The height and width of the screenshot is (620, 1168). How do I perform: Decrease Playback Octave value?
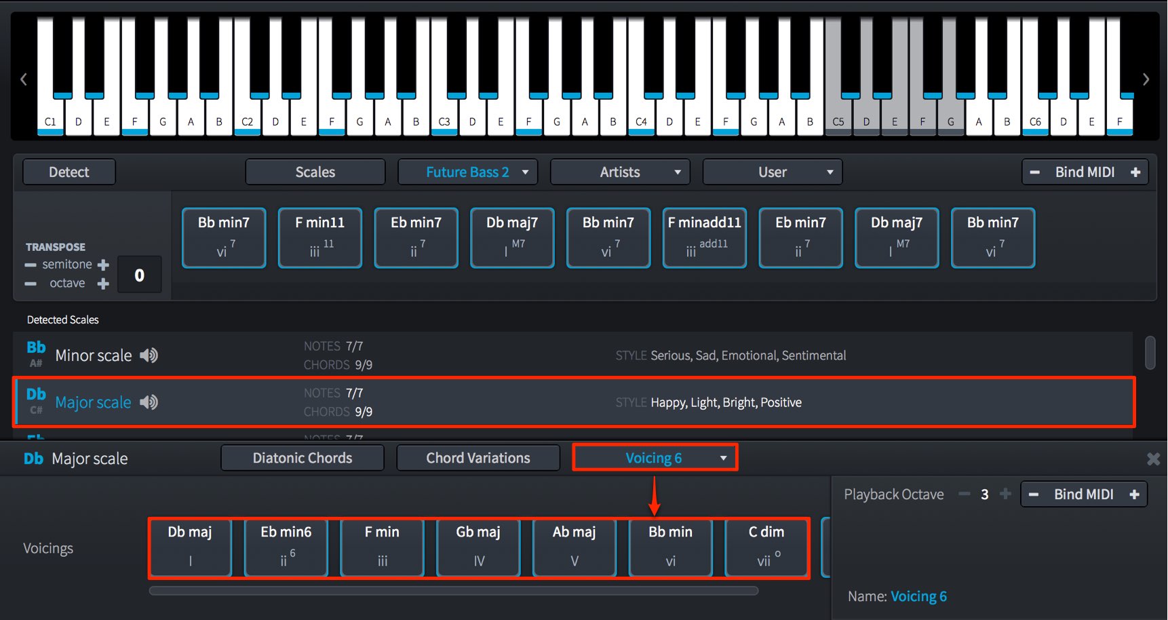click(x=964, y=494)
